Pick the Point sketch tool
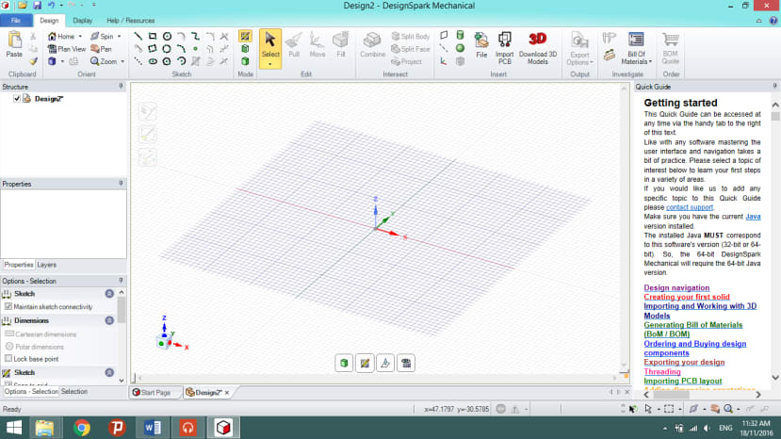 click(195, 49)
